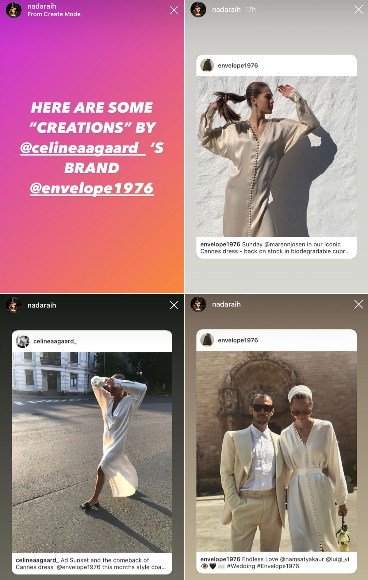
Task: Open envelope1976 username on Cannes dress post
Action: click(x=238, y=65)
